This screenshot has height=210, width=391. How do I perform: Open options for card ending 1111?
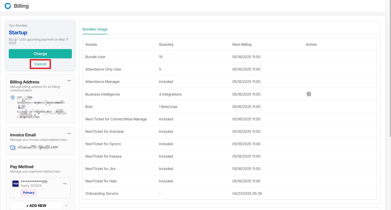(x=65, y=184)
